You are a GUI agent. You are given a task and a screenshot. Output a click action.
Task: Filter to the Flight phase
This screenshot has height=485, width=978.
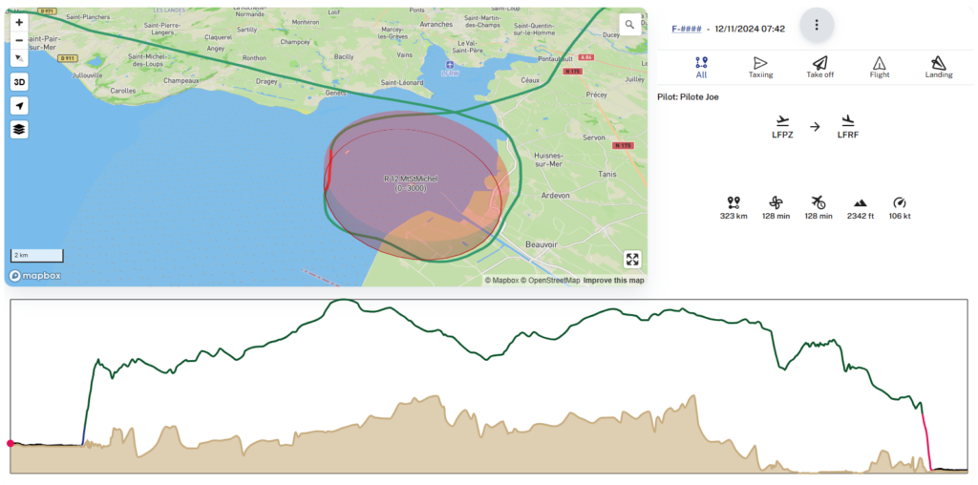(x=879, y=67)
